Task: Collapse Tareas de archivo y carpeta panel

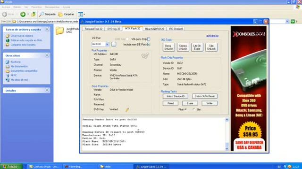Action: click(x=47, y=29)
